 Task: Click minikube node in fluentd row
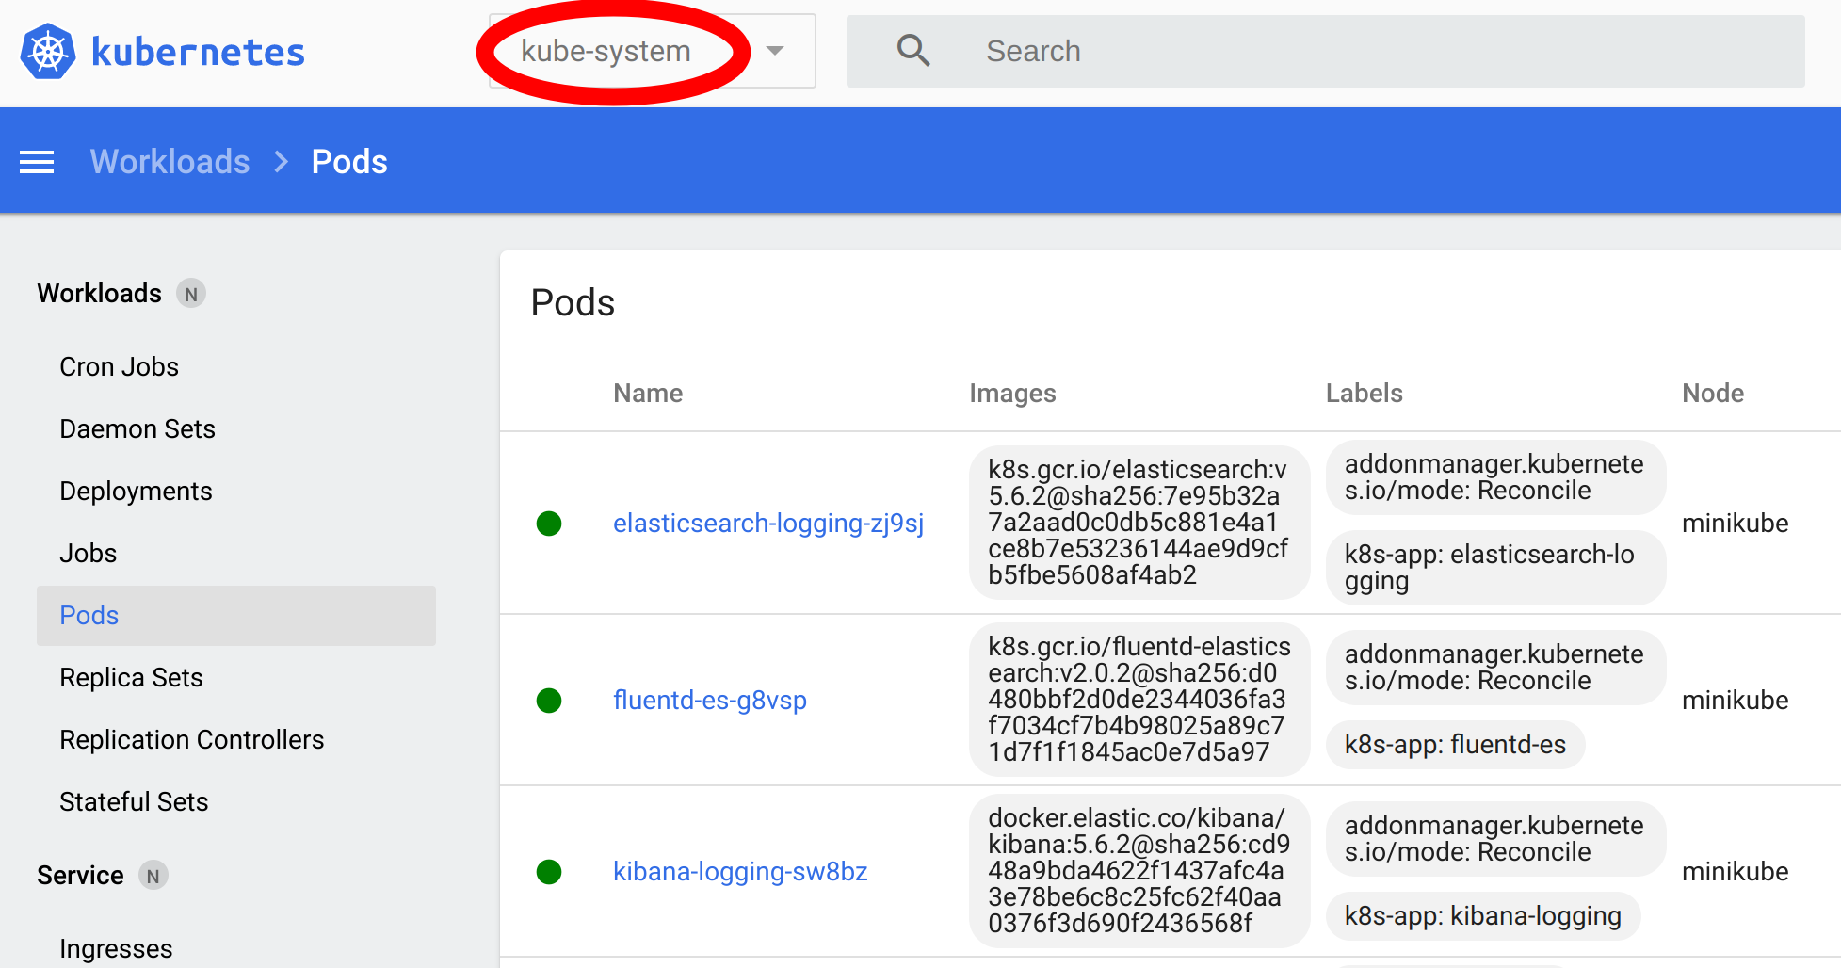[x=1735, y=701]
